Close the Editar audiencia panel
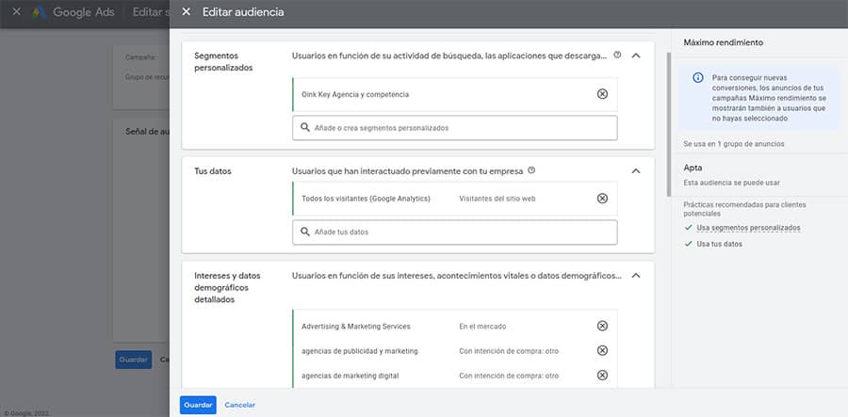 (x=186, y=12)
